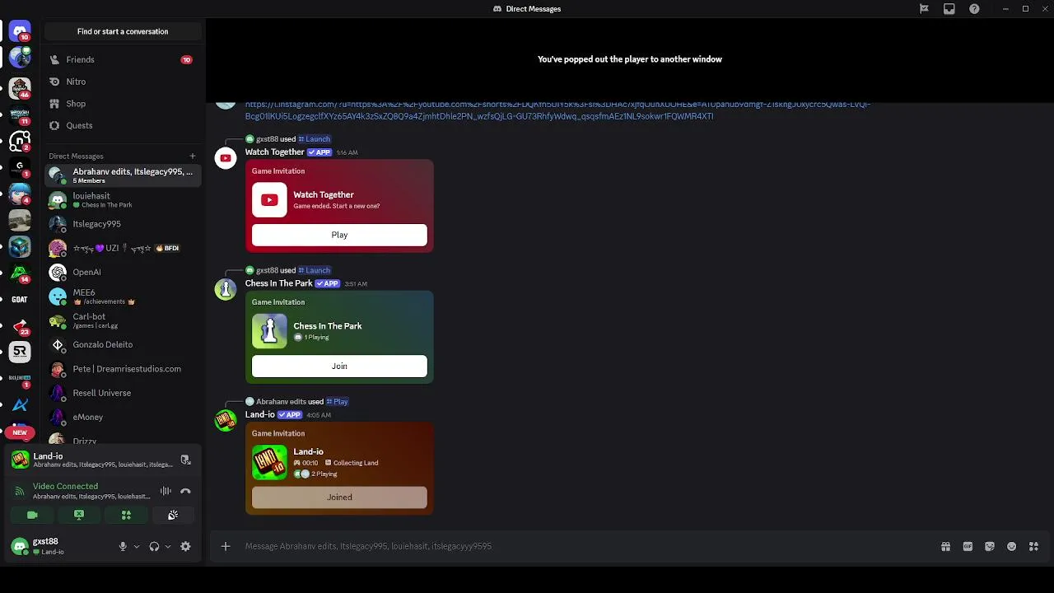The image size is (1054, 593).
Task: Open the Nitro tab
Action: point(123,82)
